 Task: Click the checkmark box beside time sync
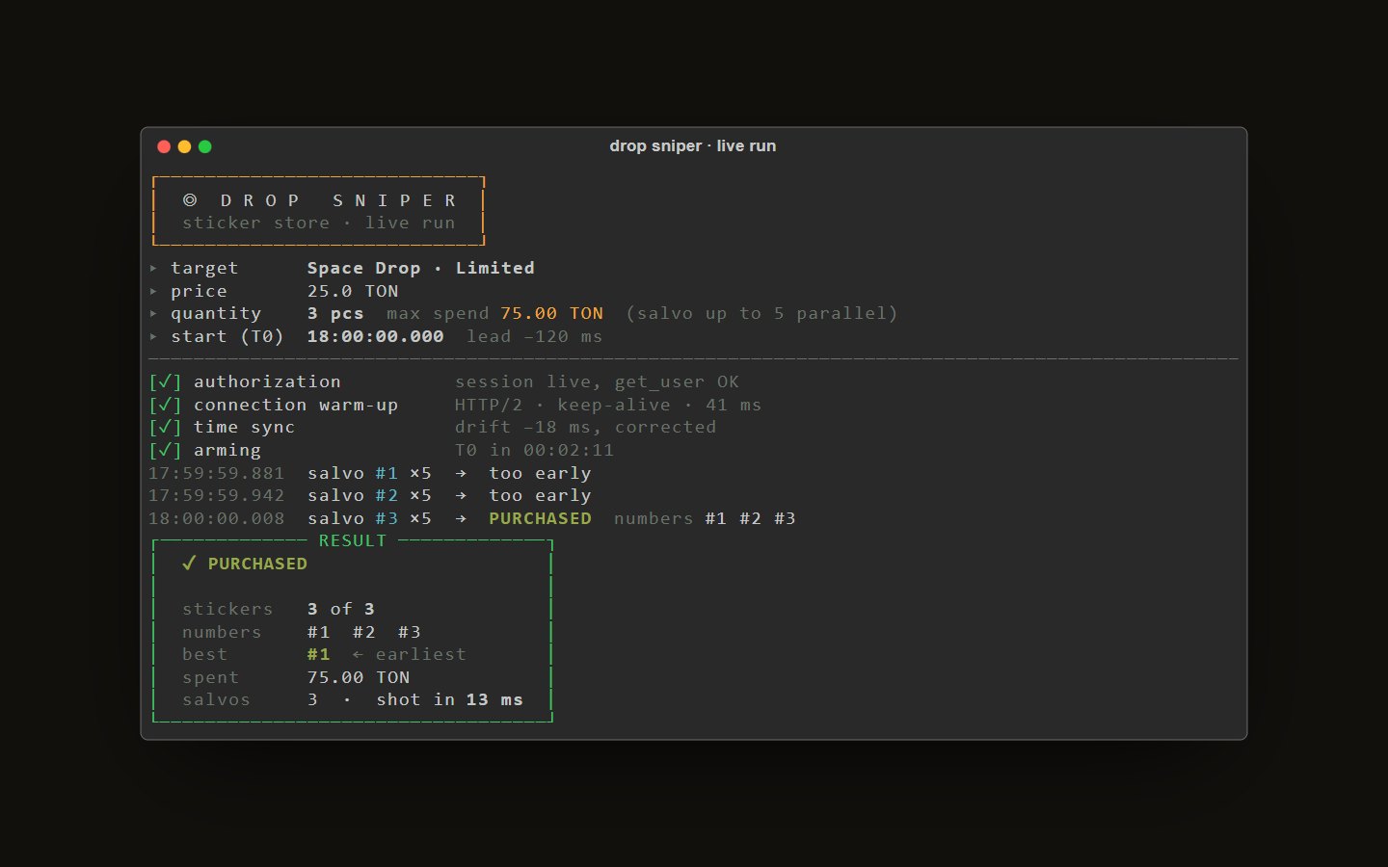[x=165, y=427]
